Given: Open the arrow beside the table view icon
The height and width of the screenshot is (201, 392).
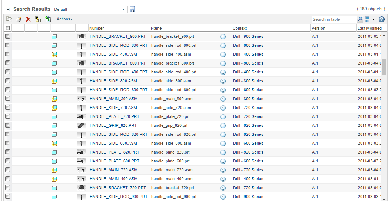Looking at the screenshot, I should (374, 19).
